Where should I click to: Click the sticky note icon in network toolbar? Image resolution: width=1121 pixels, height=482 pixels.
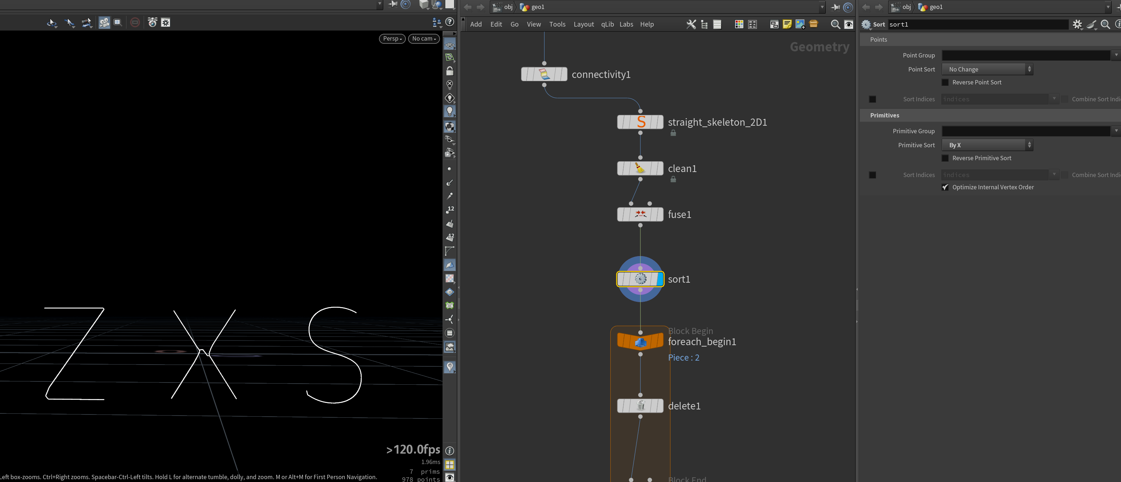coord(787,24)
